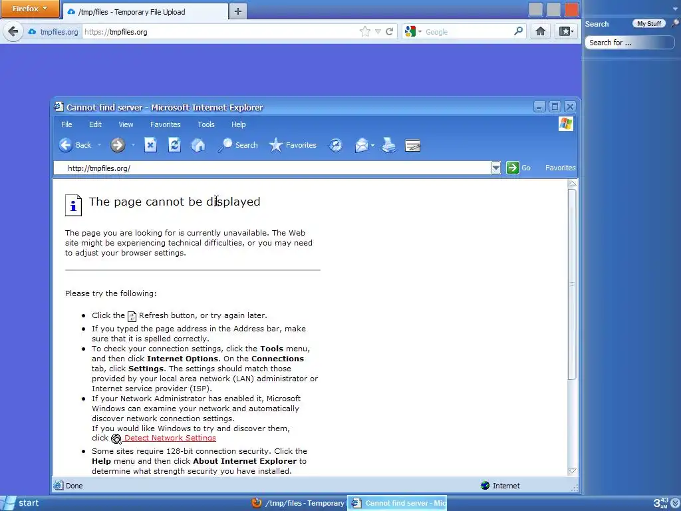
Task: Click 'Please try the following:' text
Action: click(111, 293)
